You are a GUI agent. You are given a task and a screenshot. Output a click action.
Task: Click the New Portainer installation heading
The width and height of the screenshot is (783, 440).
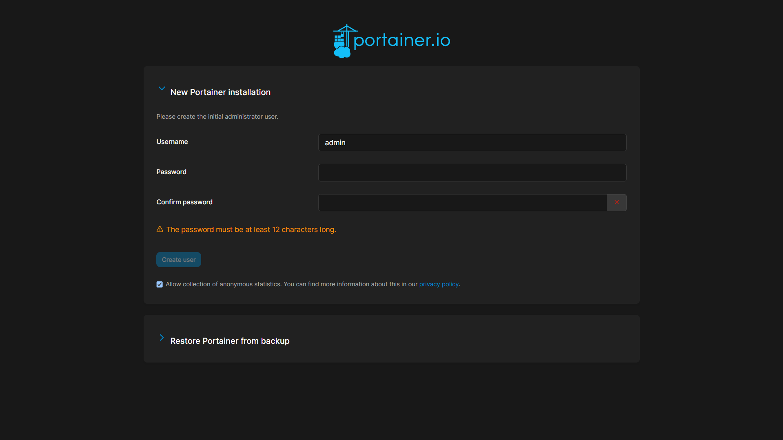pos(220,92)
